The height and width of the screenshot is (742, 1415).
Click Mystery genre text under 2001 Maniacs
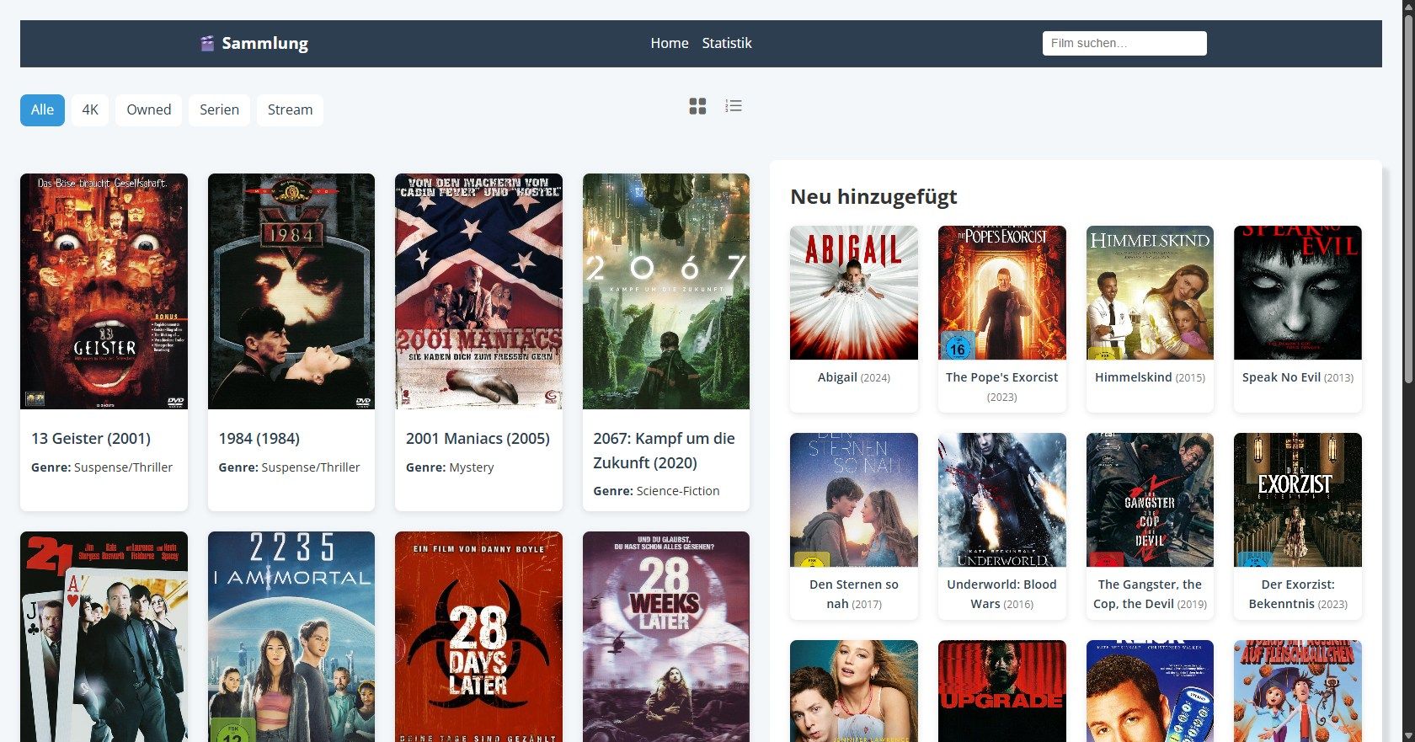[472, 467]
